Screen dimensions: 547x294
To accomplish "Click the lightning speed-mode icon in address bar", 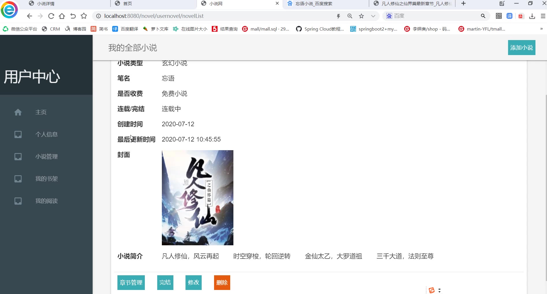I will pyautogui.click(x=338, y=16).
